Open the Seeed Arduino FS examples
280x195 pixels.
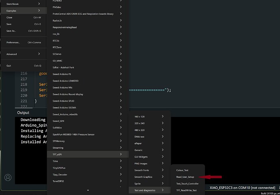pyautogui.click(x=88, y=74)
